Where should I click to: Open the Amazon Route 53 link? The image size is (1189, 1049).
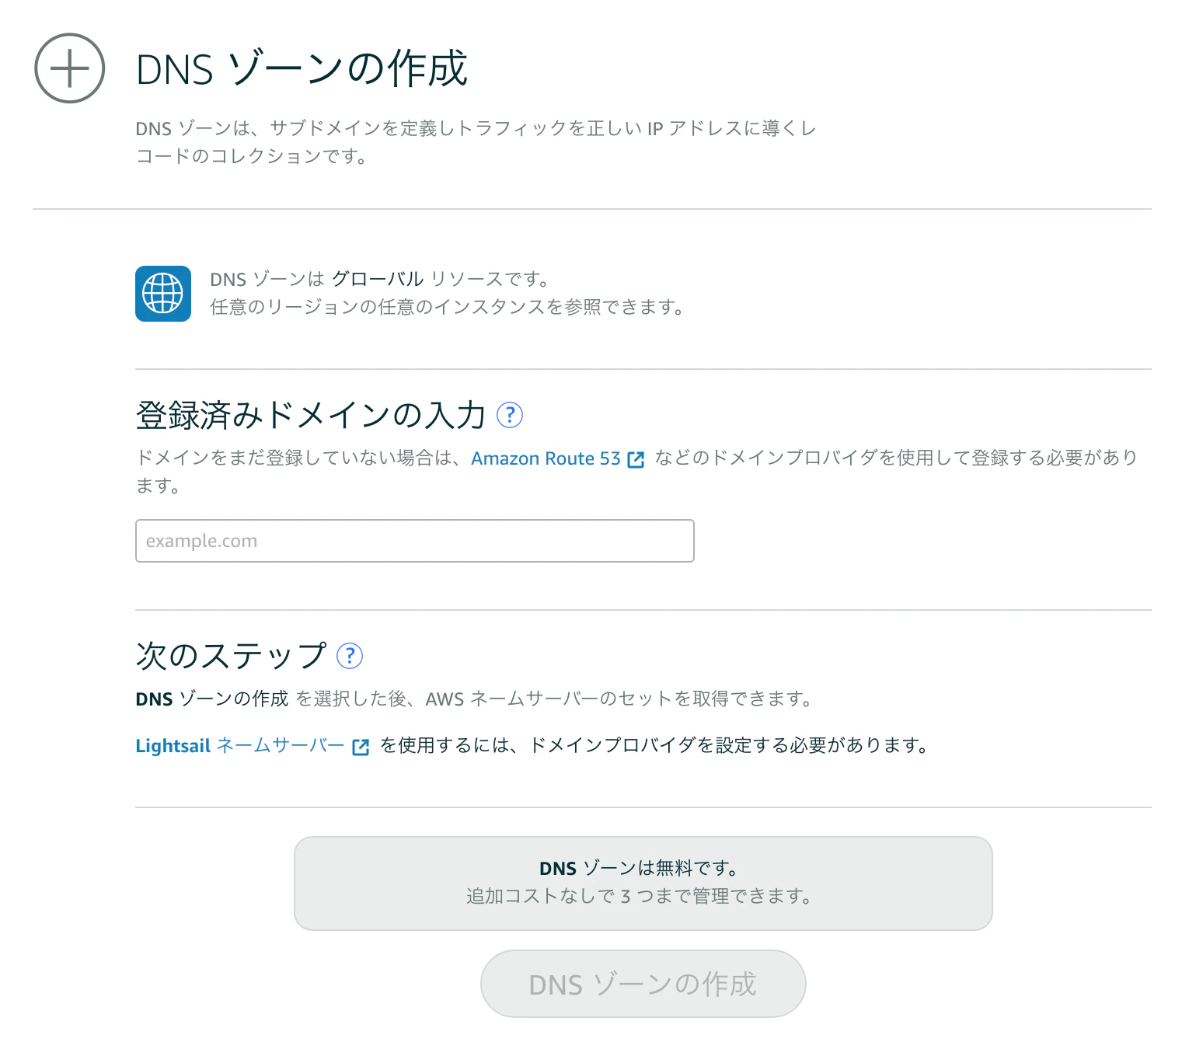point(546,458)
